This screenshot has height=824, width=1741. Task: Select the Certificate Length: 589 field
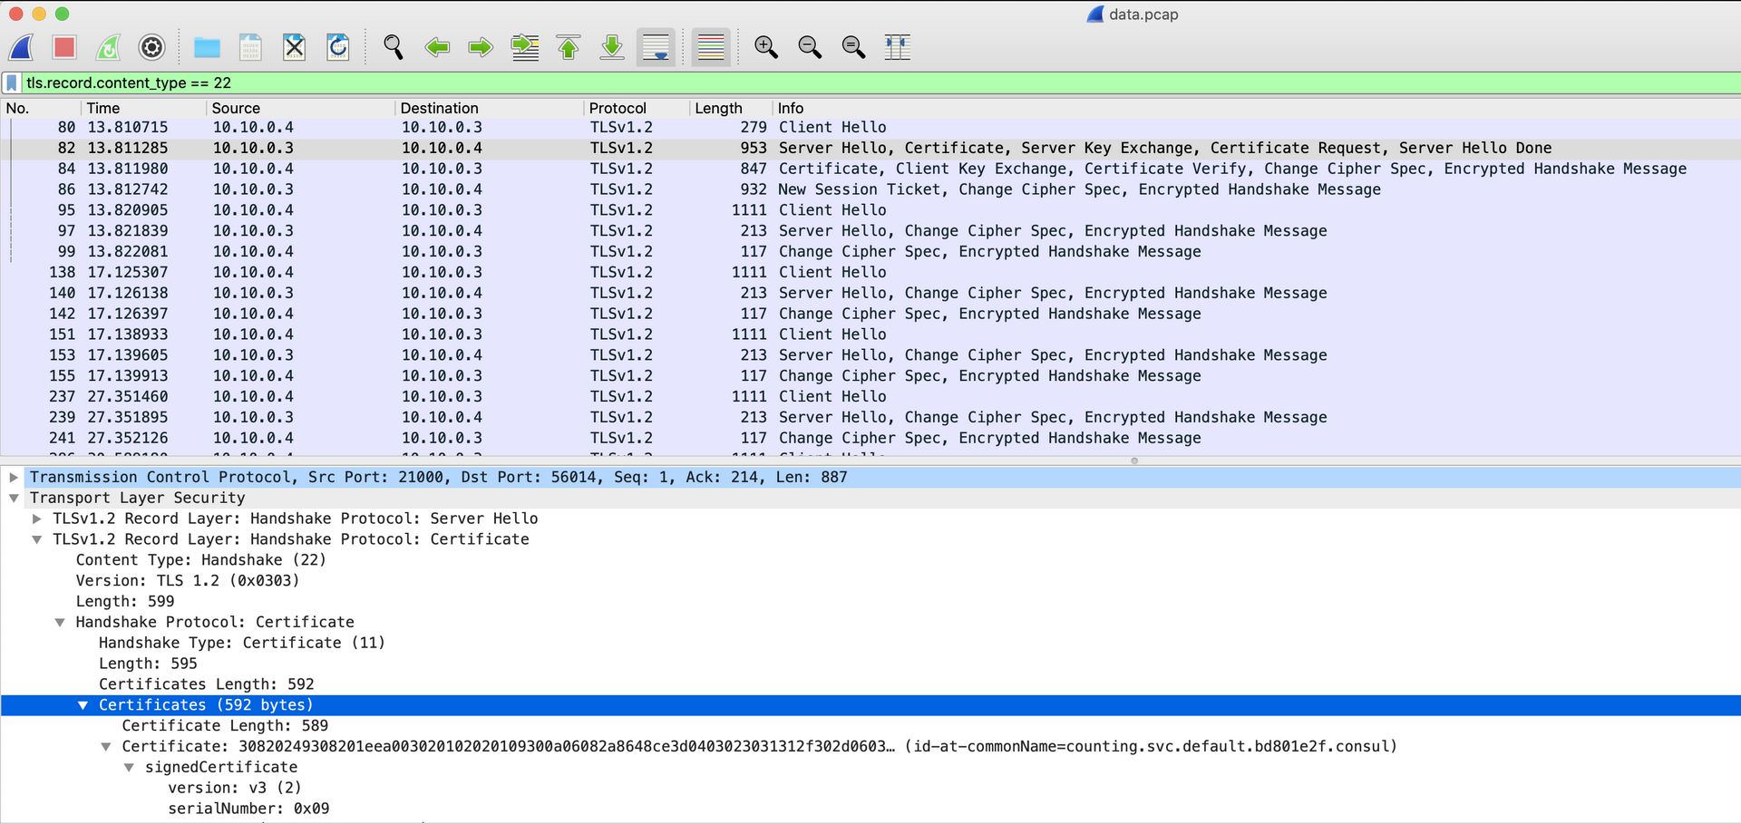[225, 726]
